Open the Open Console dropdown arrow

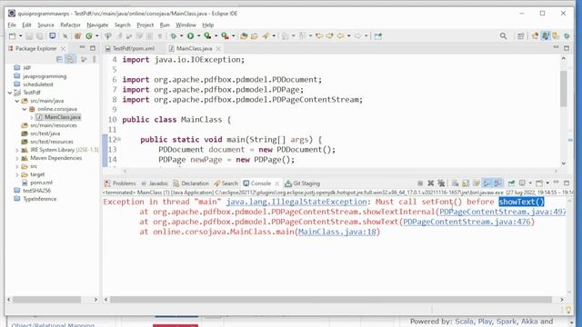pos(547,183)
